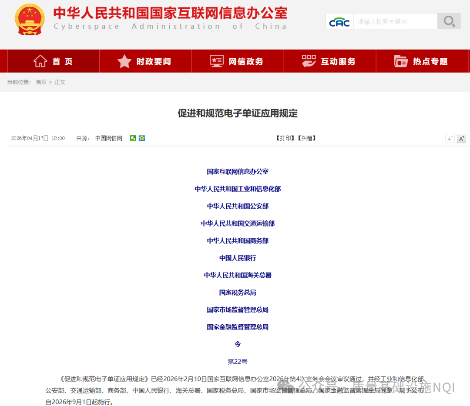Screen dimensions: 470x406
Task: Click the subtitle Cyberspace Administration of China
Action: pyautogui.click(x=170, y=27)
